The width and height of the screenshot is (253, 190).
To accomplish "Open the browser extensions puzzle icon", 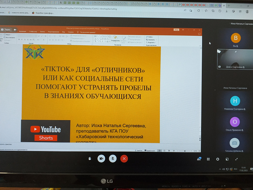I will coord(199,11).
